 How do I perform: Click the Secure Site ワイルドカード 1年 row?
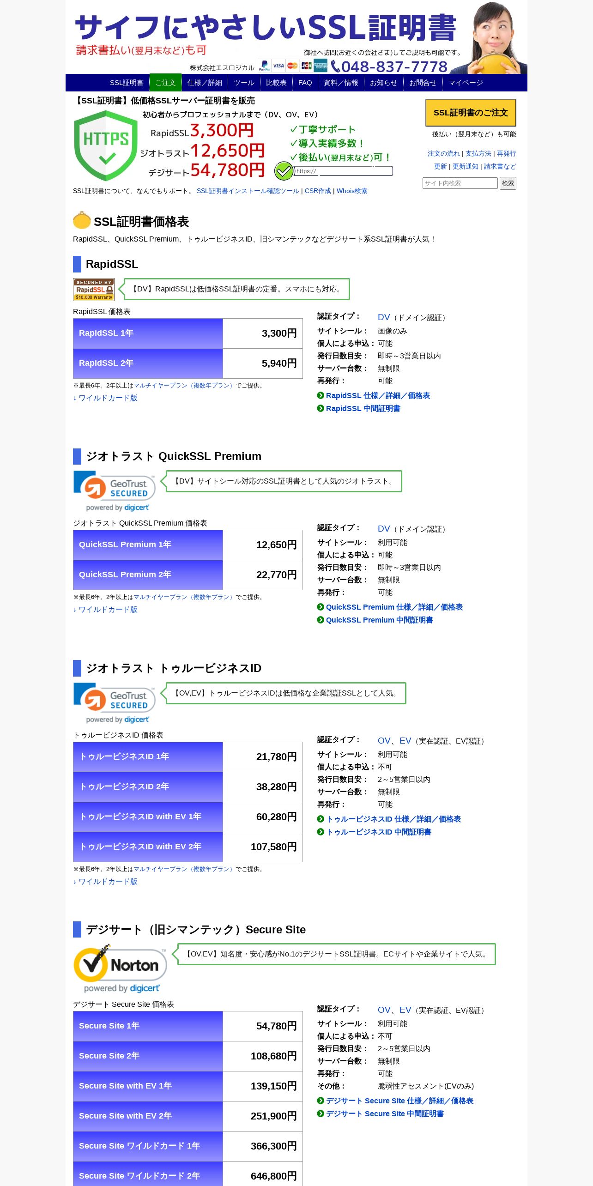point(188,1146)
